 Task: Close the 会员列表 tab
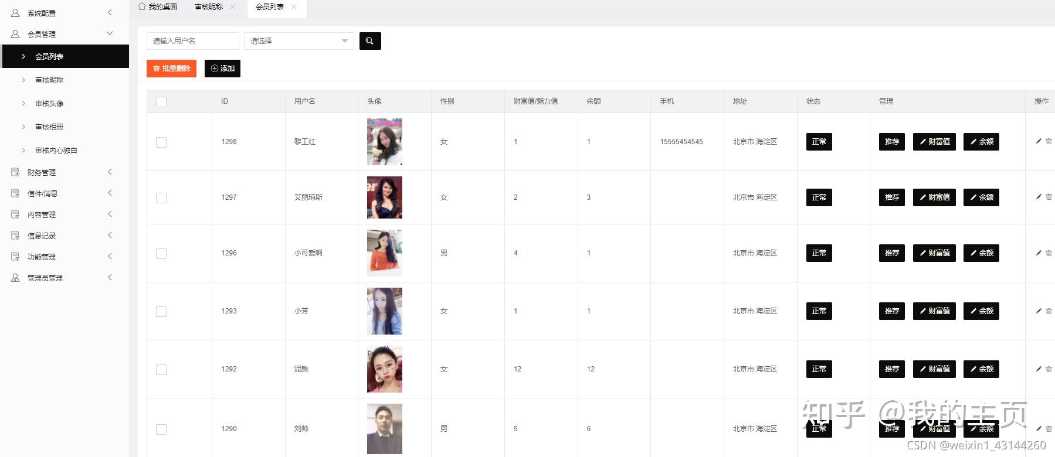294,7
